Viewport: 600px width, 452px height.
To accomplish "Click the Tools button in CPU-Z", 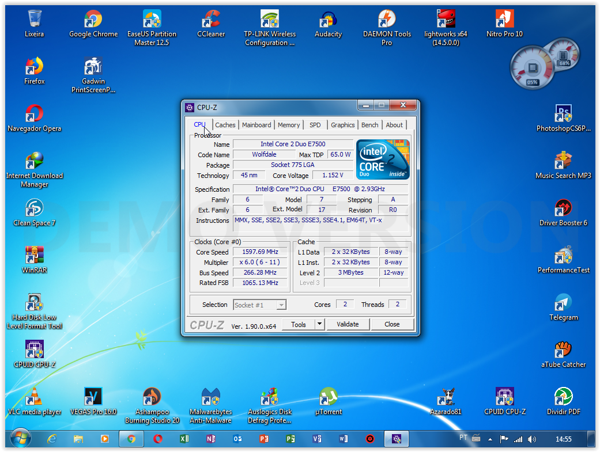I will pyautogui.click(x=299, y=324).
